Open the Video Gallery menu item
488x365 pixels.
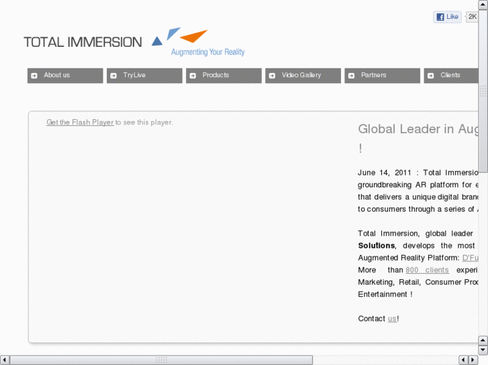(x=303, y=76)
